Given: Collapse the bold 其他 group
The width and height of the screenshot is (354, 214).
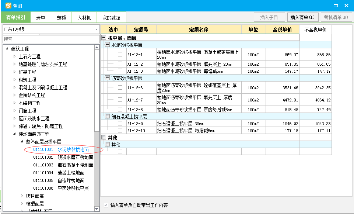Looking at the screenshot, I should (x=104, y=137).
